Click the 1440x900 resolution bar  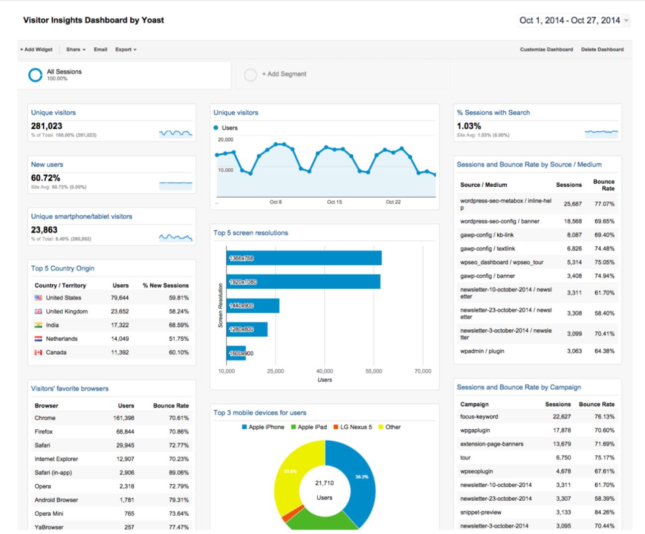click(x=253, y=305)
